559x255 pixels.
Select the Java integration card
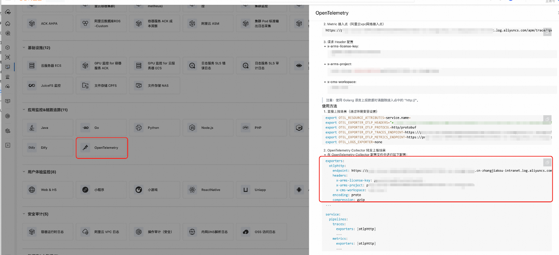point(48,128)
